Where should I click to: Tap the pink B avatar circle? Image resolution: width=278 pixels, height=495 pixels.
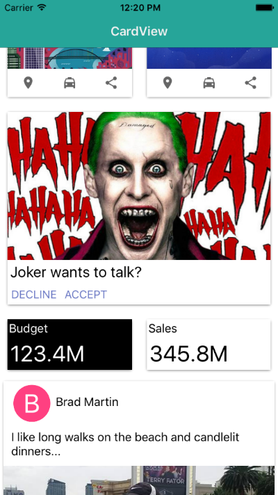point(31,403)
